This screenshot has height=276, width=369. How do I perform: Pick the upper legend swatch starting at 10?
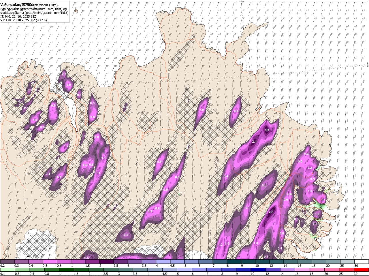pyautogui.click(x=262, y=262)
